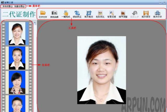167x112 pixels.
Task: Open the 细节调整 detail adjustment tool
Action: pos(123,14)
